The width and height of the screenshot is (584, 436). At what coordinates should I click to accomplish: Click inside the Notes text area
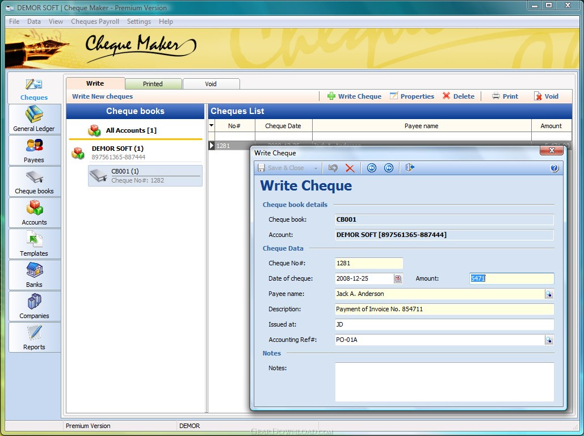[444, 382]
